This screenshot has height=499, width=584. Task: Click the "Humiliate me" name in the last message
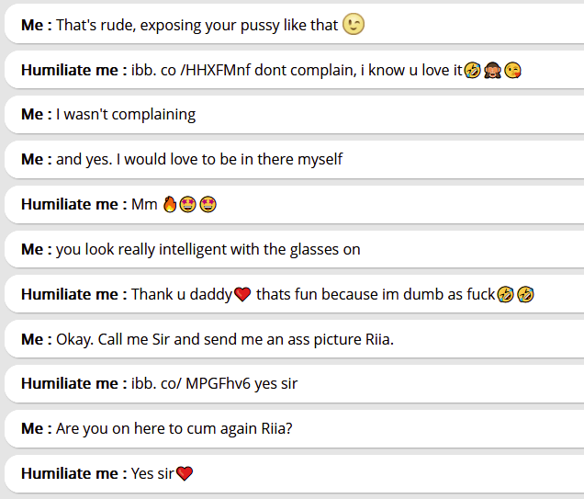(70, 474)
